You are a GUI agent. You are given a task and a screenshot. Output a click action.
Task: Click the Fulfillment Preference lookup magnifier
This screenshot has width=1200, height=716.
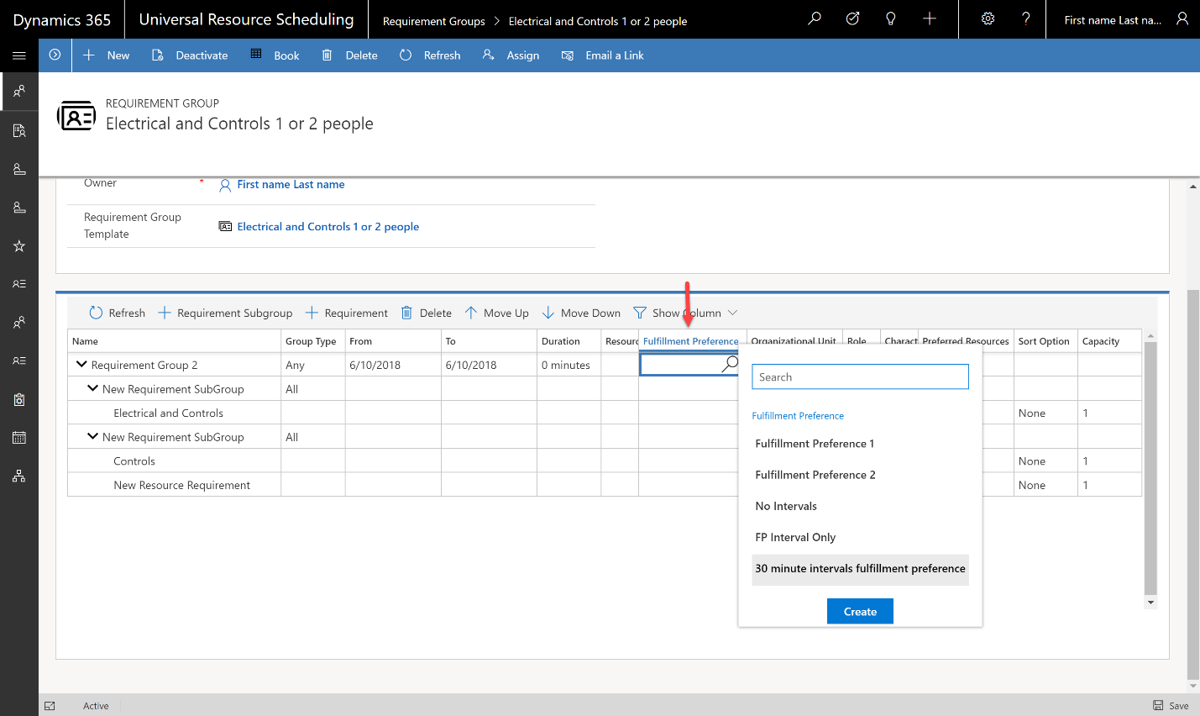pyautogui.click(x=730, y=364)
